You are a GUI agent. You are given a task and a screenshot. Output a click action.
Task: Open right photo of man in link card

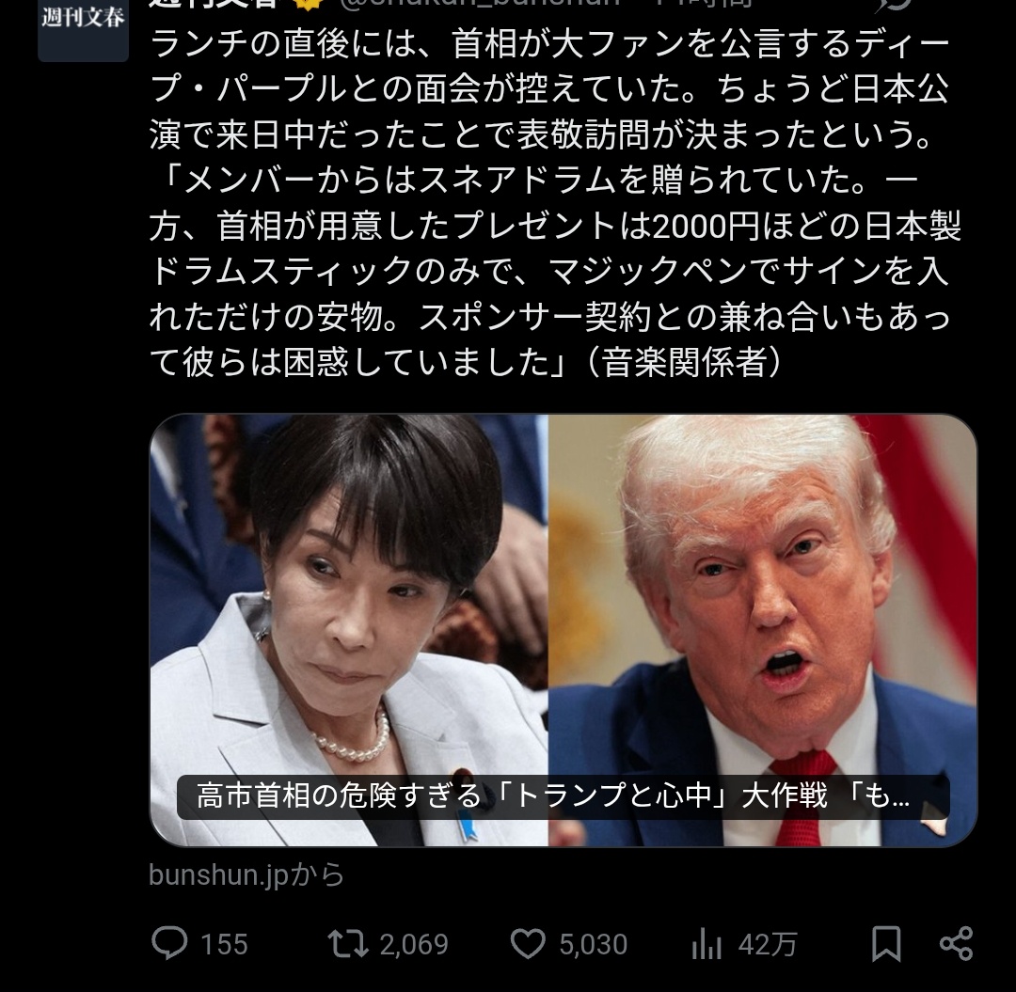pos(763,630)
